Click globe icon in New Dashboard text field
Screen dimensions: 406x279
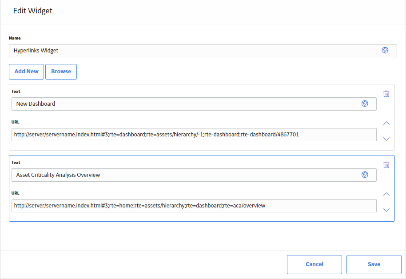click(365, 104)
